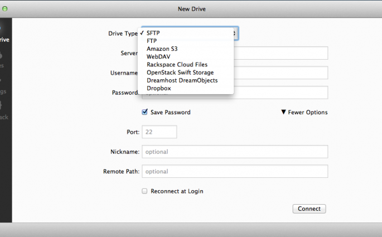Image resolution: width=382 pixels, height=237 pixels.
Task: Click the Drive Type dropdown stepper arrows
Action: pyautogui.click(x=235, y=33)
